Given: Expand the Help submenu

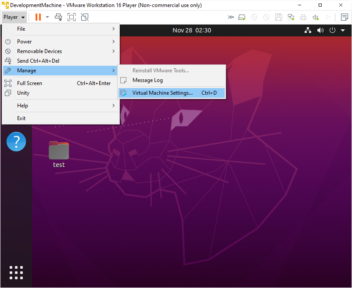Looking at the screenshot, I should click(61, 106).
